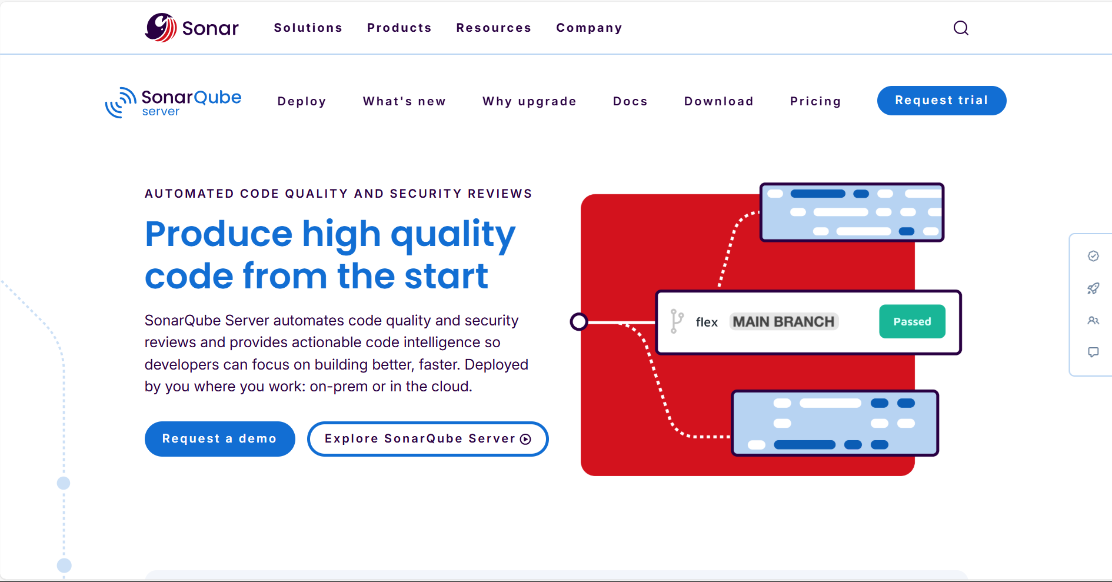Click the Sonar logo

[x=192, y=28]
